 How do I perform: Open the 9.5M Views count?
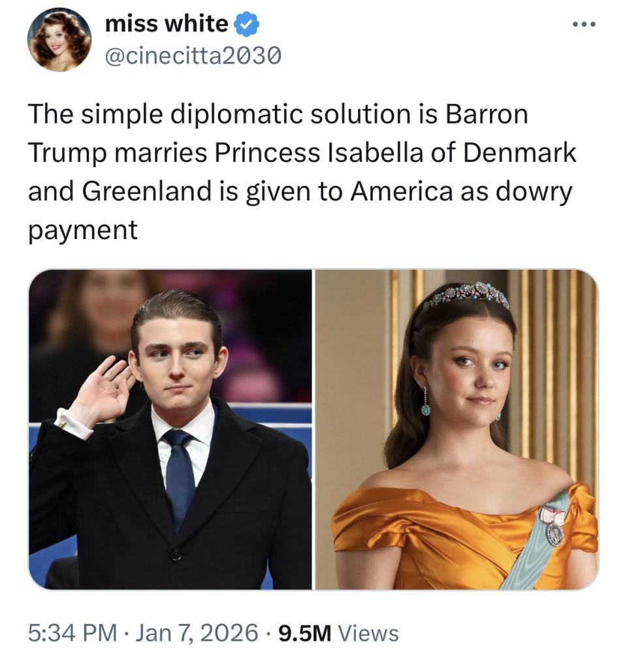(339, 632)
